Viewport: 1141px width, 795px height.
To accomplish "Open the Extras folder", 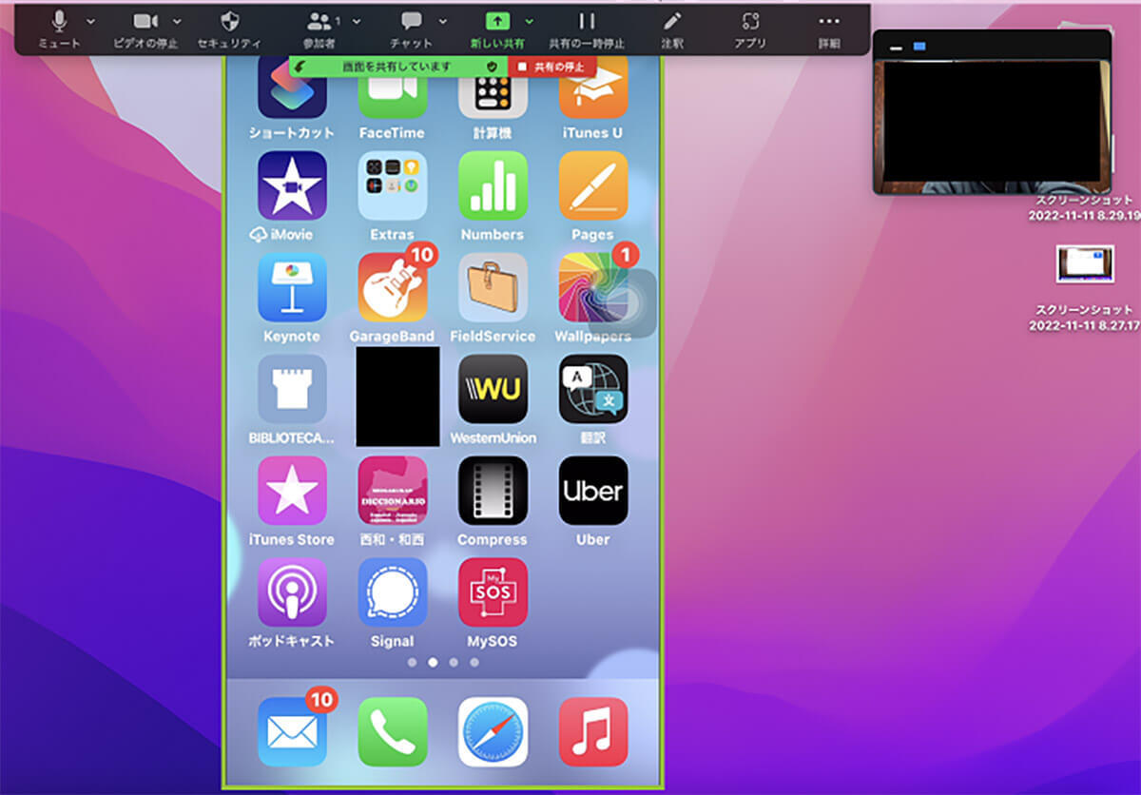I will point(393,185).
